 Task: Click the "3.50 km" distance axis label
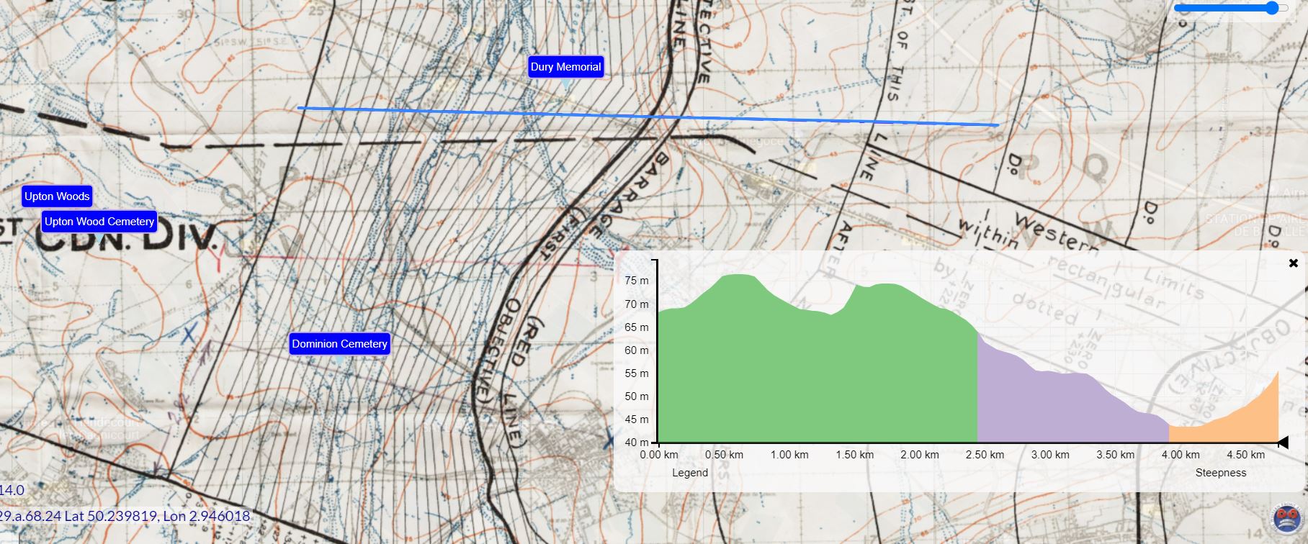click(x=1115, y=455)
